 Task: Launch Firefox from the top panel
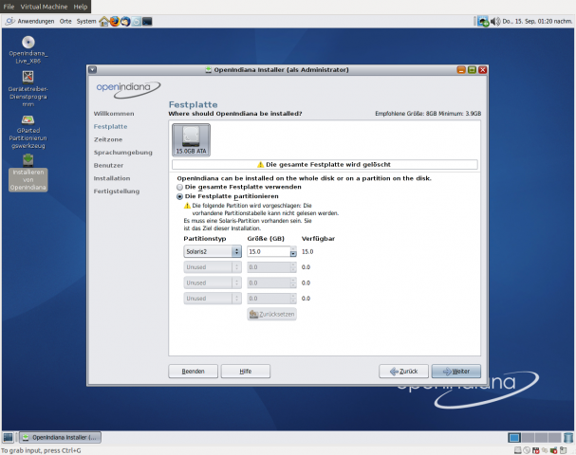115,20
